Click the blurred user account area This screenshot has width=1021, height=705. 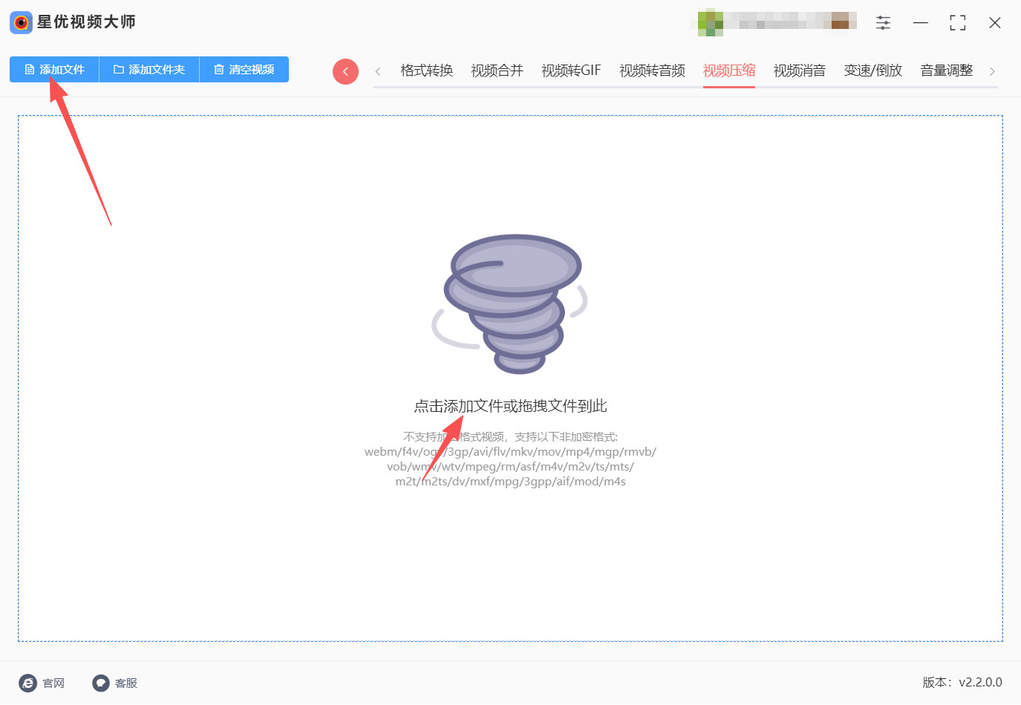point(777,22)
